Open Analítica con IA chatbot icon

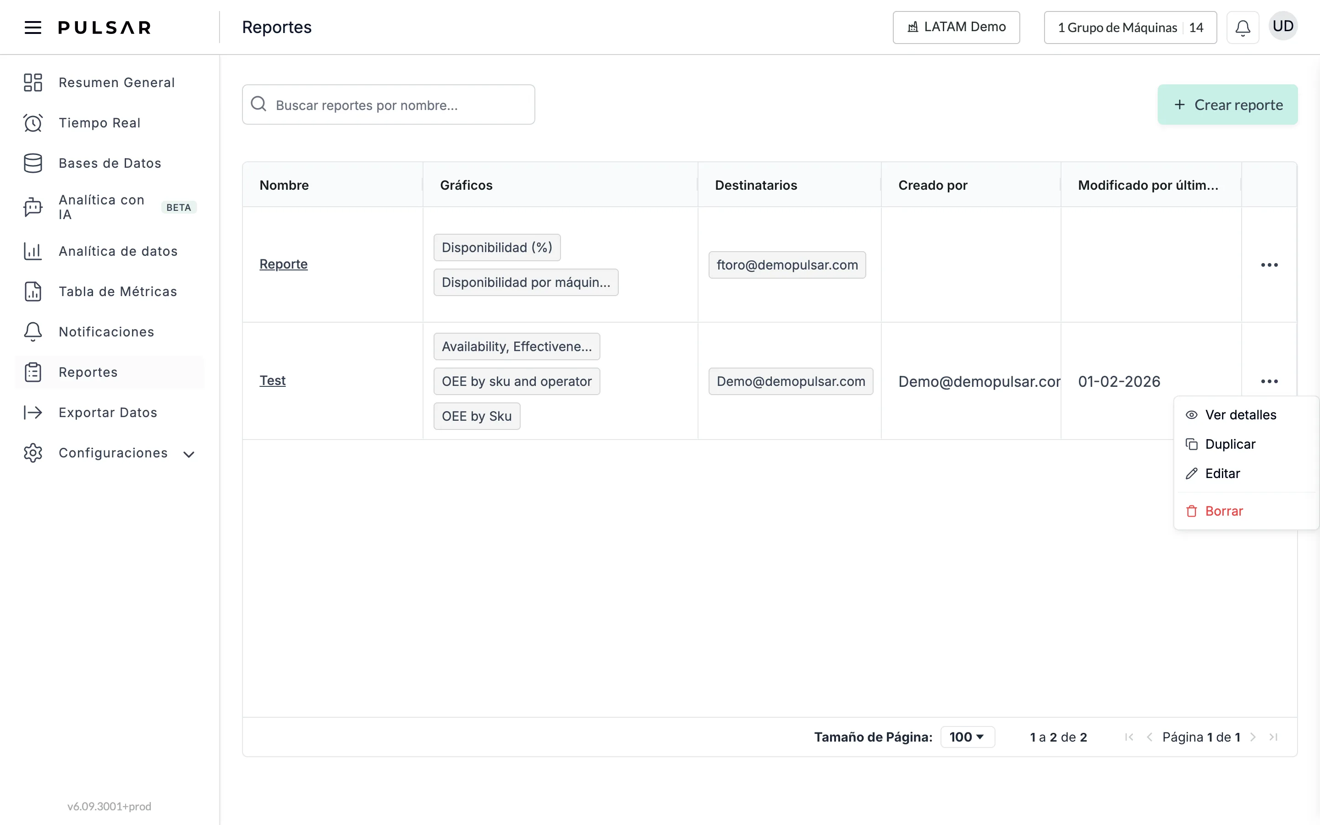pos(33,207)
